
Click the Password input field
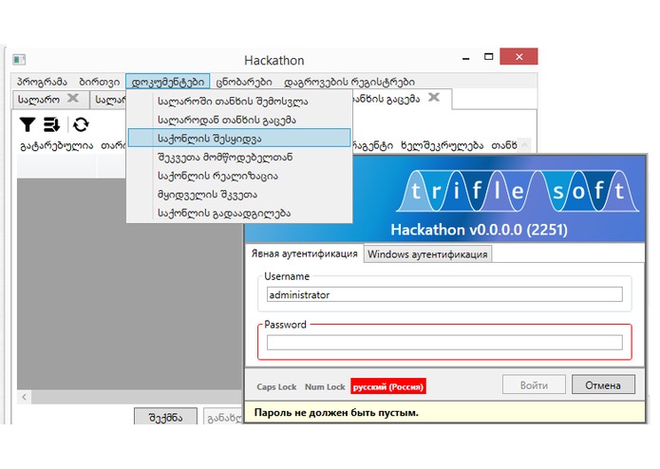(444, 343)
